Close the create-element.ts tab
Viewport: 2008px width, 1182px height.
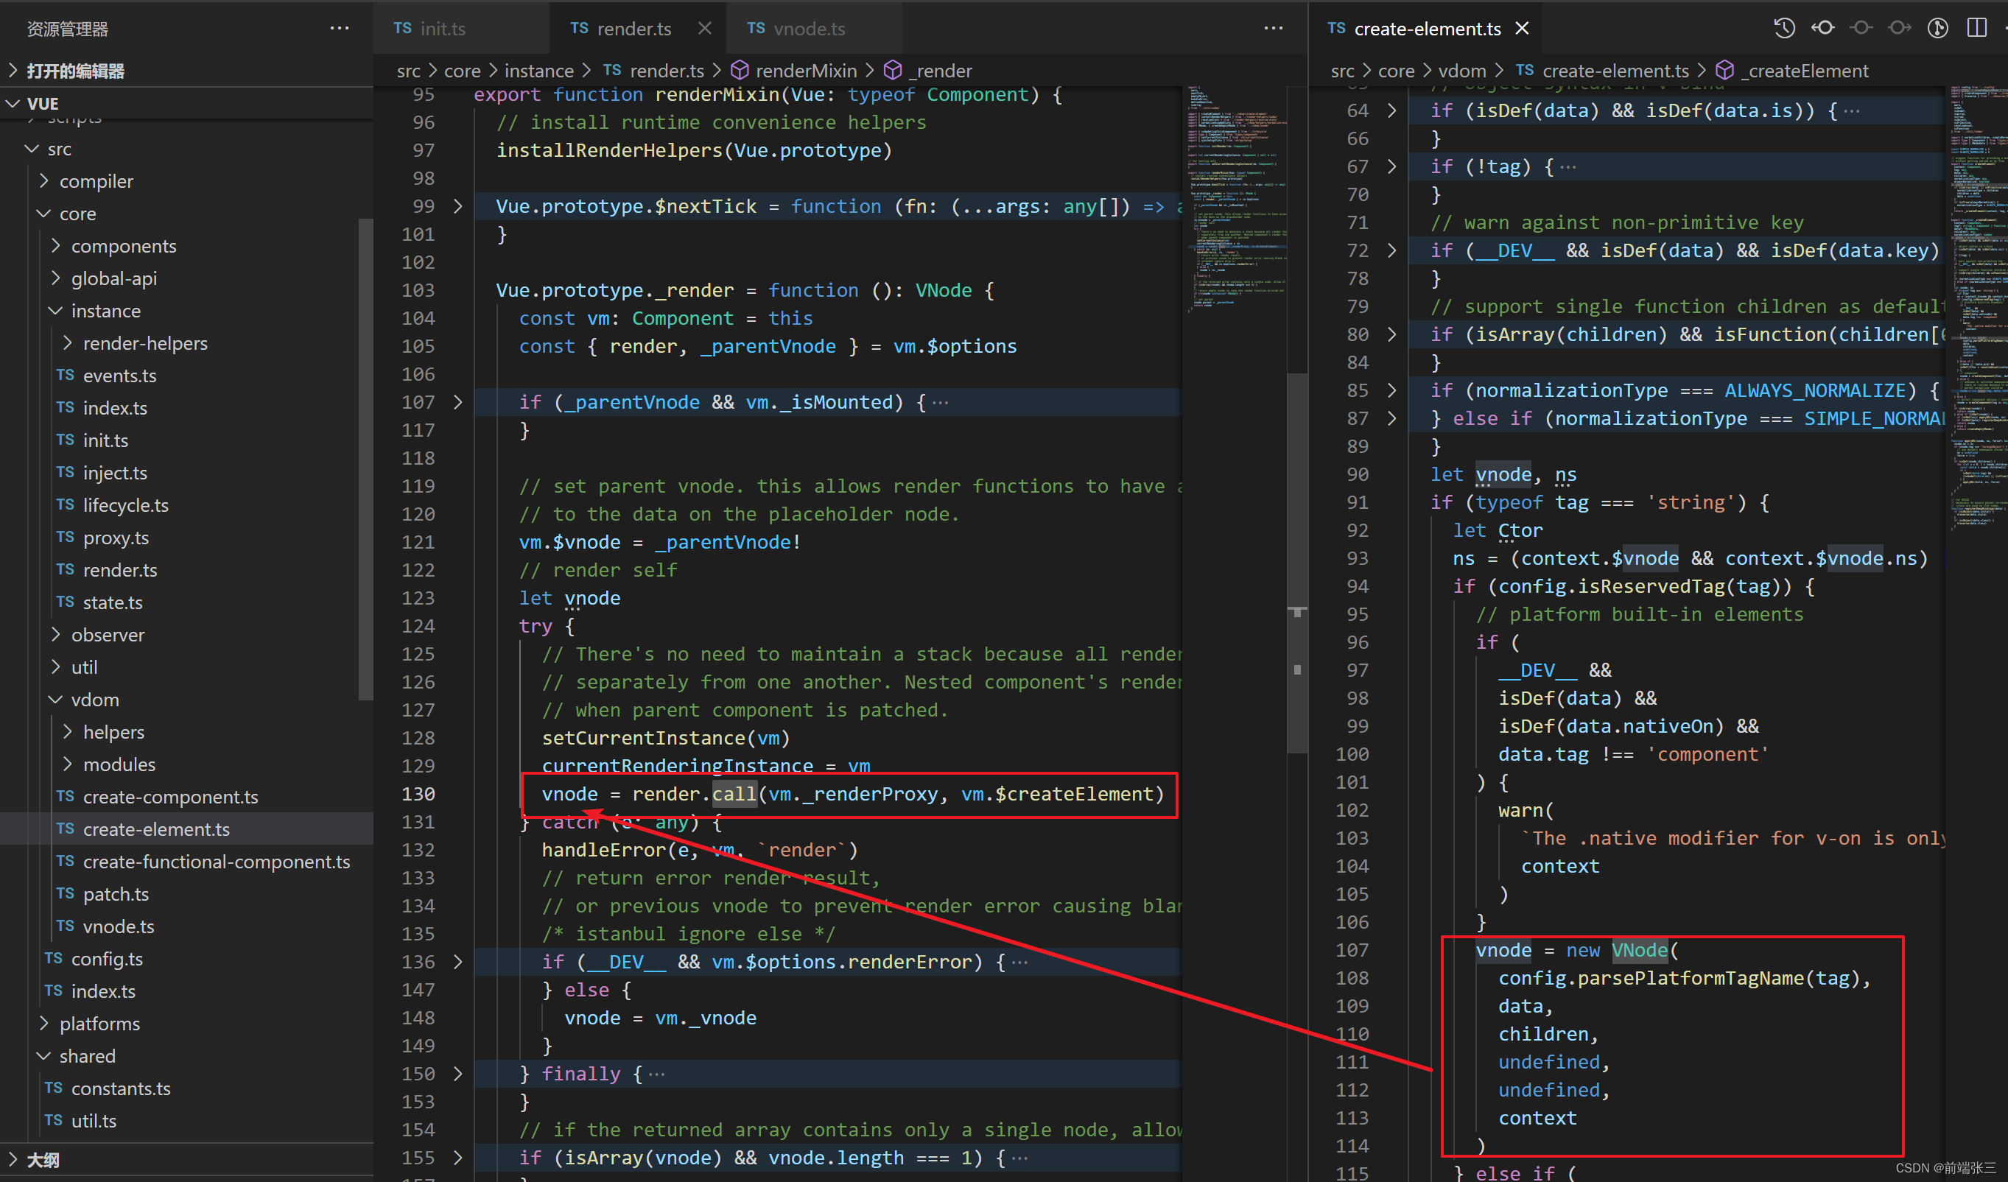click(x=1522, y=29)
